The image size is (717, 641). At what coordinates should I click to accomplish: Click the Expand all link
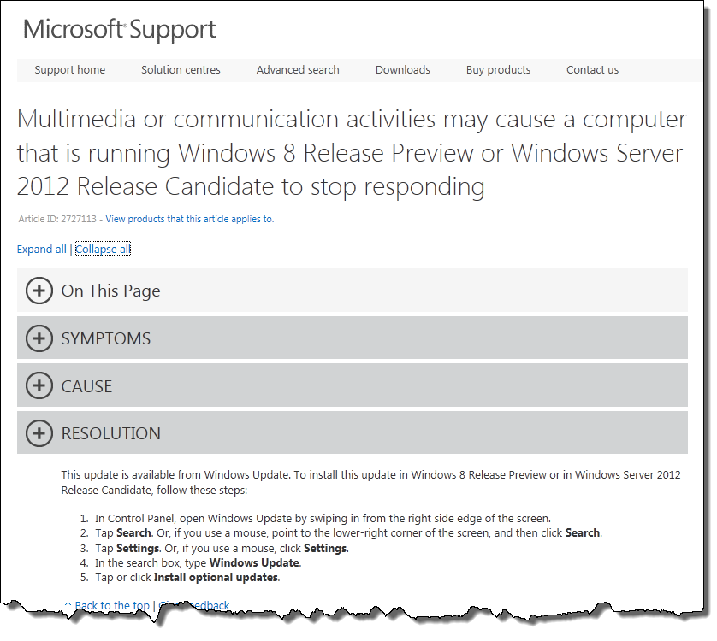tap(42, 249)
